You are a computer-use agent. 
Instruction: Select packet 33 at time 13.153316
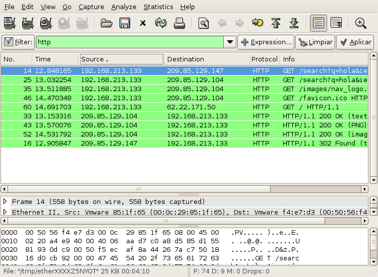[x=184, y=116]
